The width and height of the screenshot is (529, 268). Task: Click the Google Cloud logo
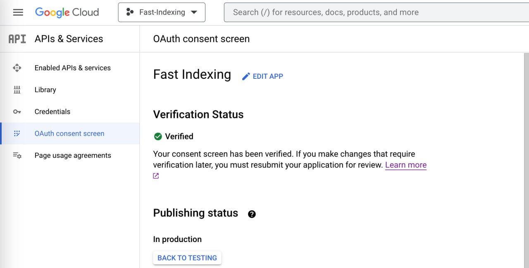point(67,12)
